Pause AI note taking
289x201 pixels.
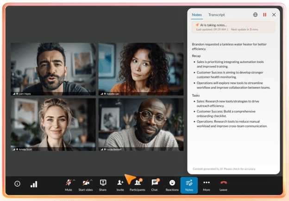(264, 15)
